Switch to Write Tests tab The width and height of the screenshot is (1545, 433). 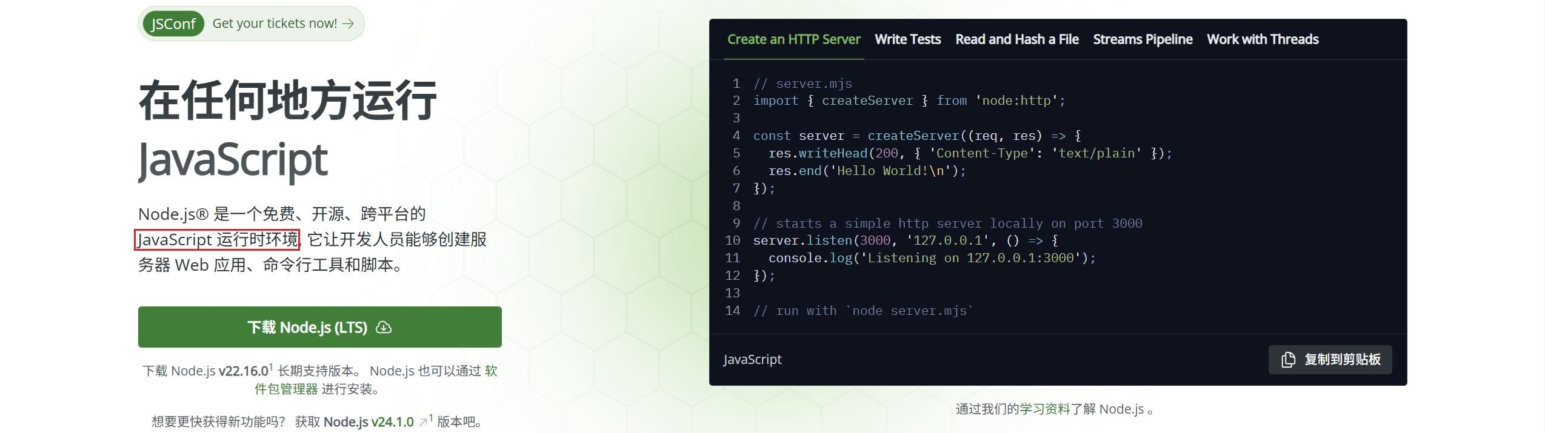click(x=907, y=39)
